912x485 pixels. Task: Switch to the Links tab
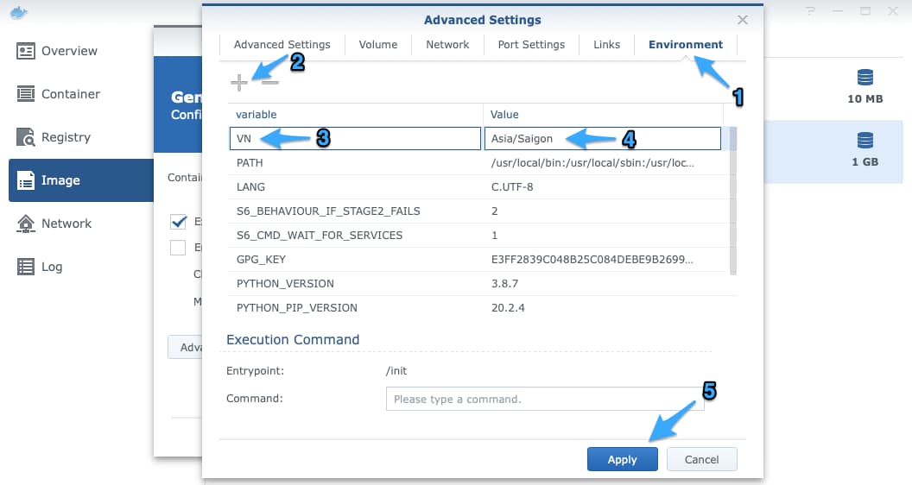(x=606, y=45)
